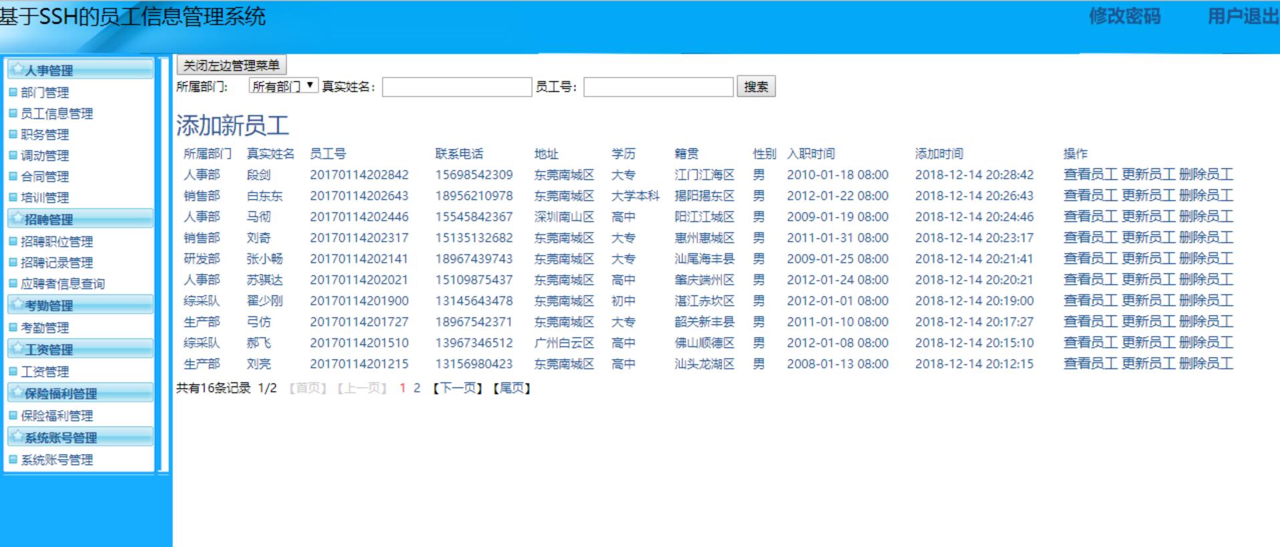This screenshot has height=547, width=1280.
Task: Click star icon beside 招聘管理 header
Action: coord(18,218)
